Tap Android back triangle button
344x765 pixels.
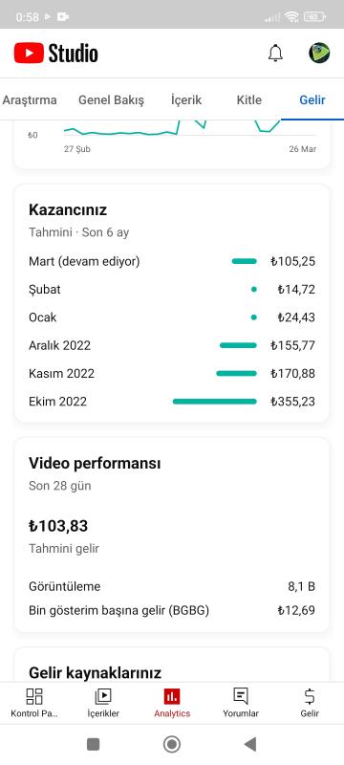(250, 744)
